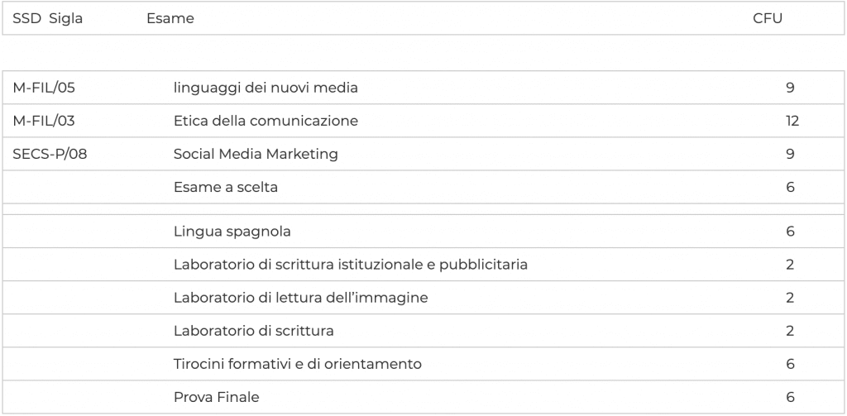Click the SECS-P/08 sector code
Viewport: 847px width, 416px height.
tap(50, 154)
